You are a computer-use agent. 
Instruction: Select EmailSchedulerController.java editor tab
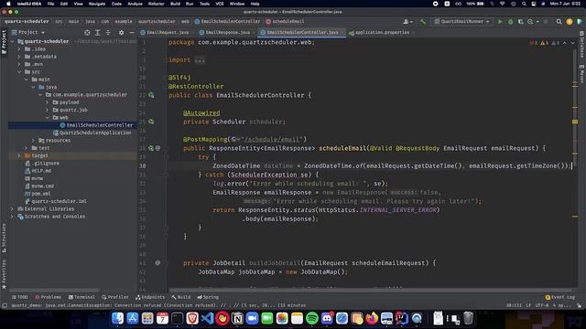coord(302,33)
